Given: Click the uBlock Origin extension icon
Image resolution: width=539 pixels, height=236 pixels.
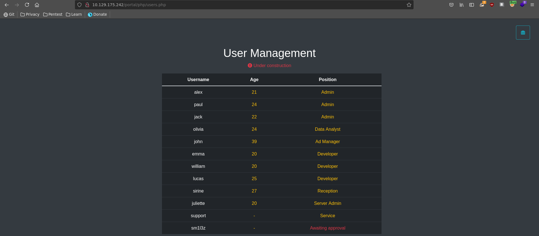Looking at the screenshot, I should [492, 5].
